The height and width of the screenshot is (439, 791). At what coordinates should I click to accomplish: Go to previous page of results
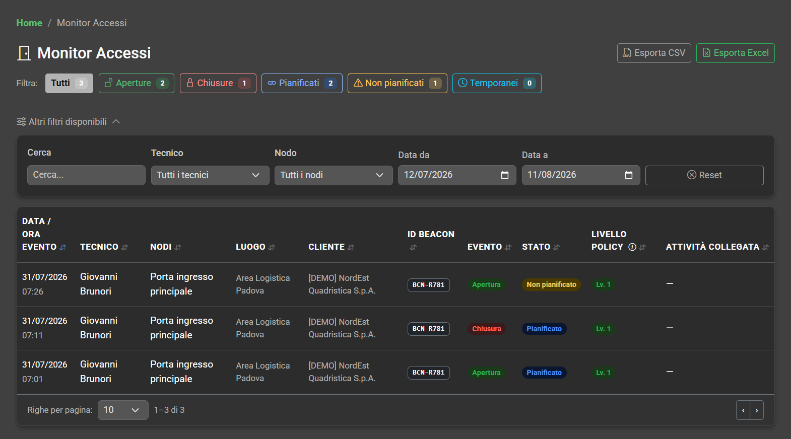coord(743,410)
